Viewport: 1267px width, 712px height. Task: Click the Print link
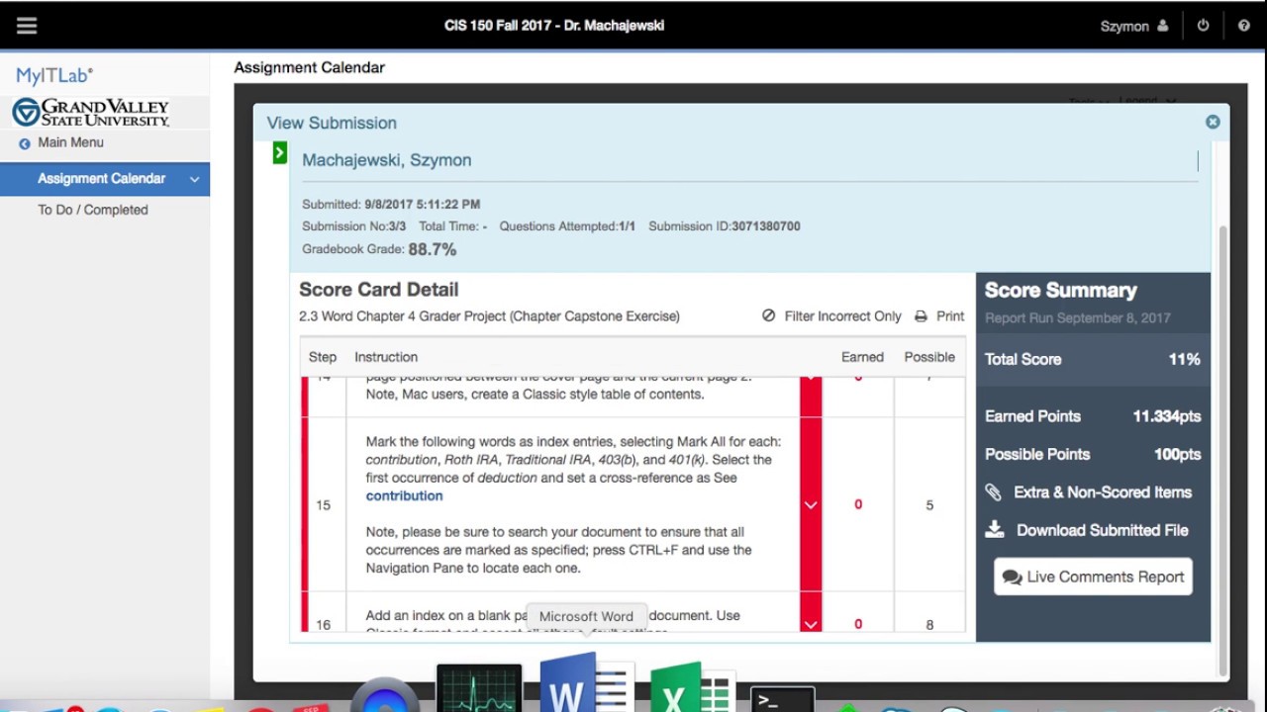[x=950, y=316]
